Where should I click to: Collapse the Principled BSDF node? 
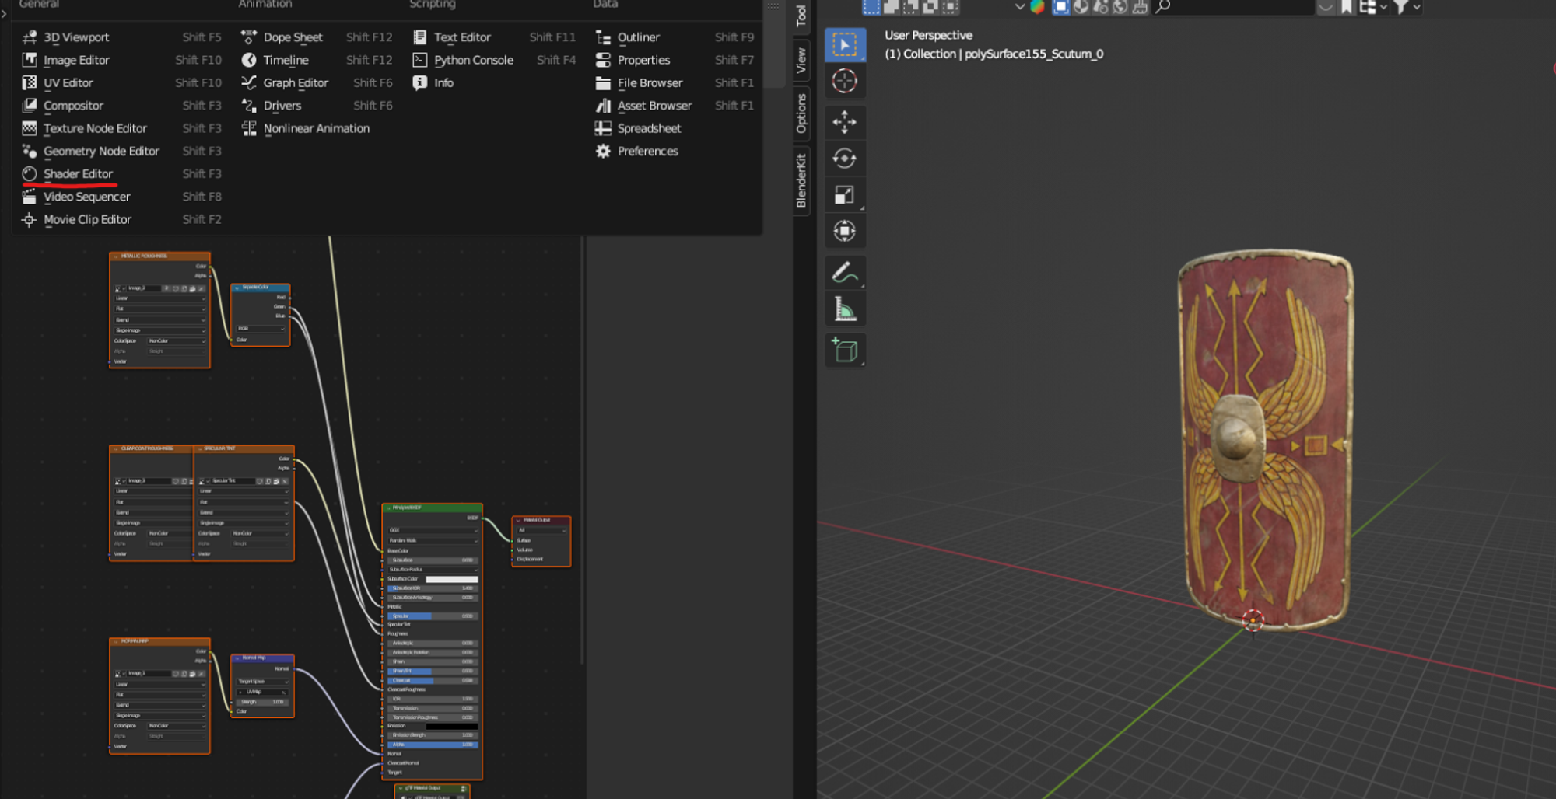tap(388, 508)
